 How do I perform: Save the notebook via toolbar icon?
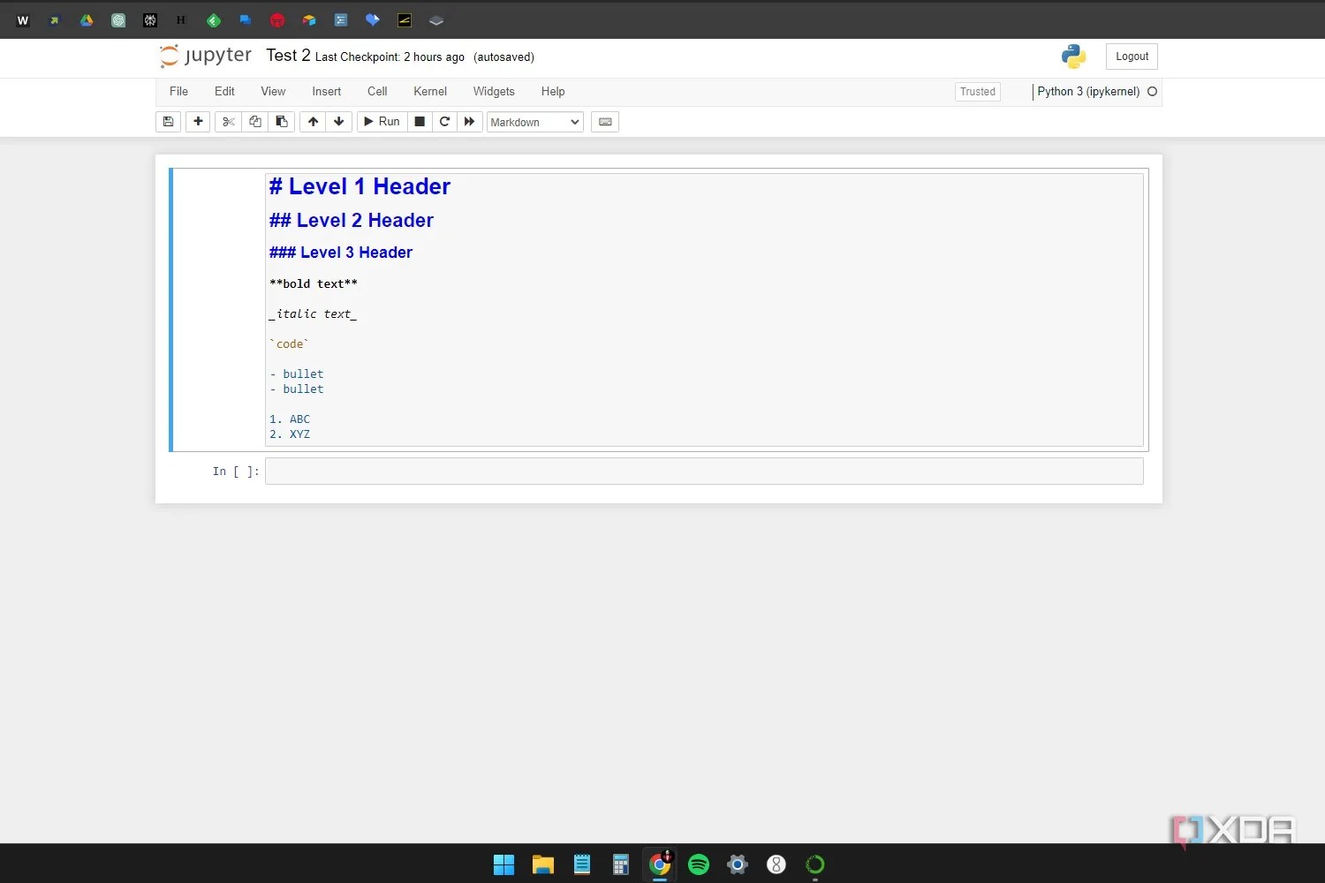tap(168, 122)
